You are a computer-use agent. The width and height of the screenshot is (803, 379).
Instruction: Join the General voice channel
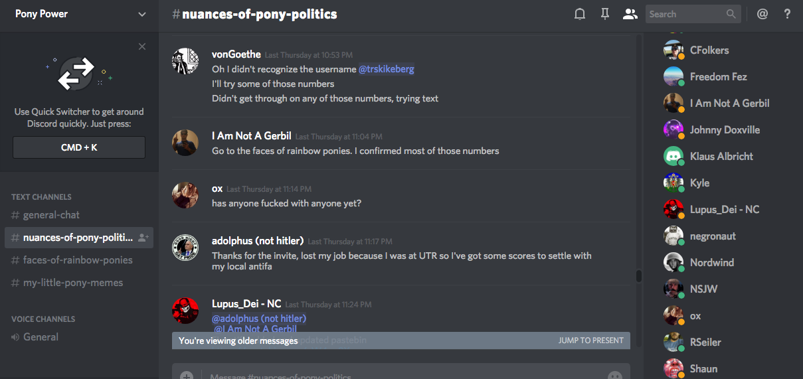tap(41, 337)
